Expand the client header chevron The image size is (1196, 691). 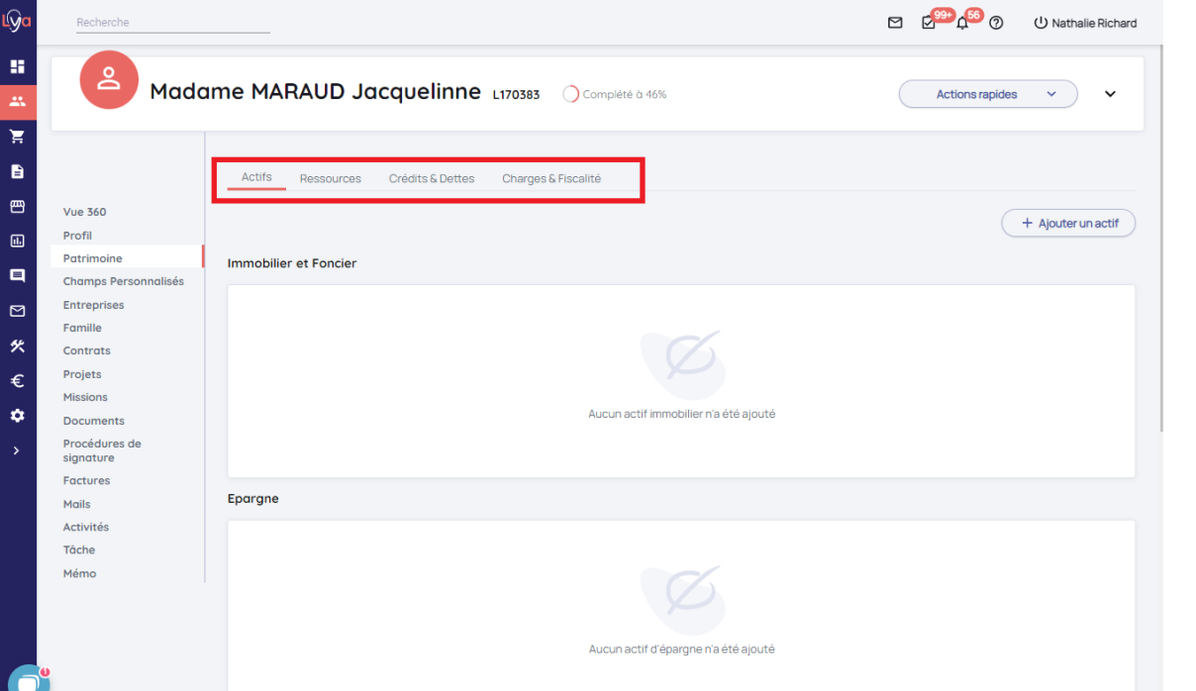[1110, 94]
